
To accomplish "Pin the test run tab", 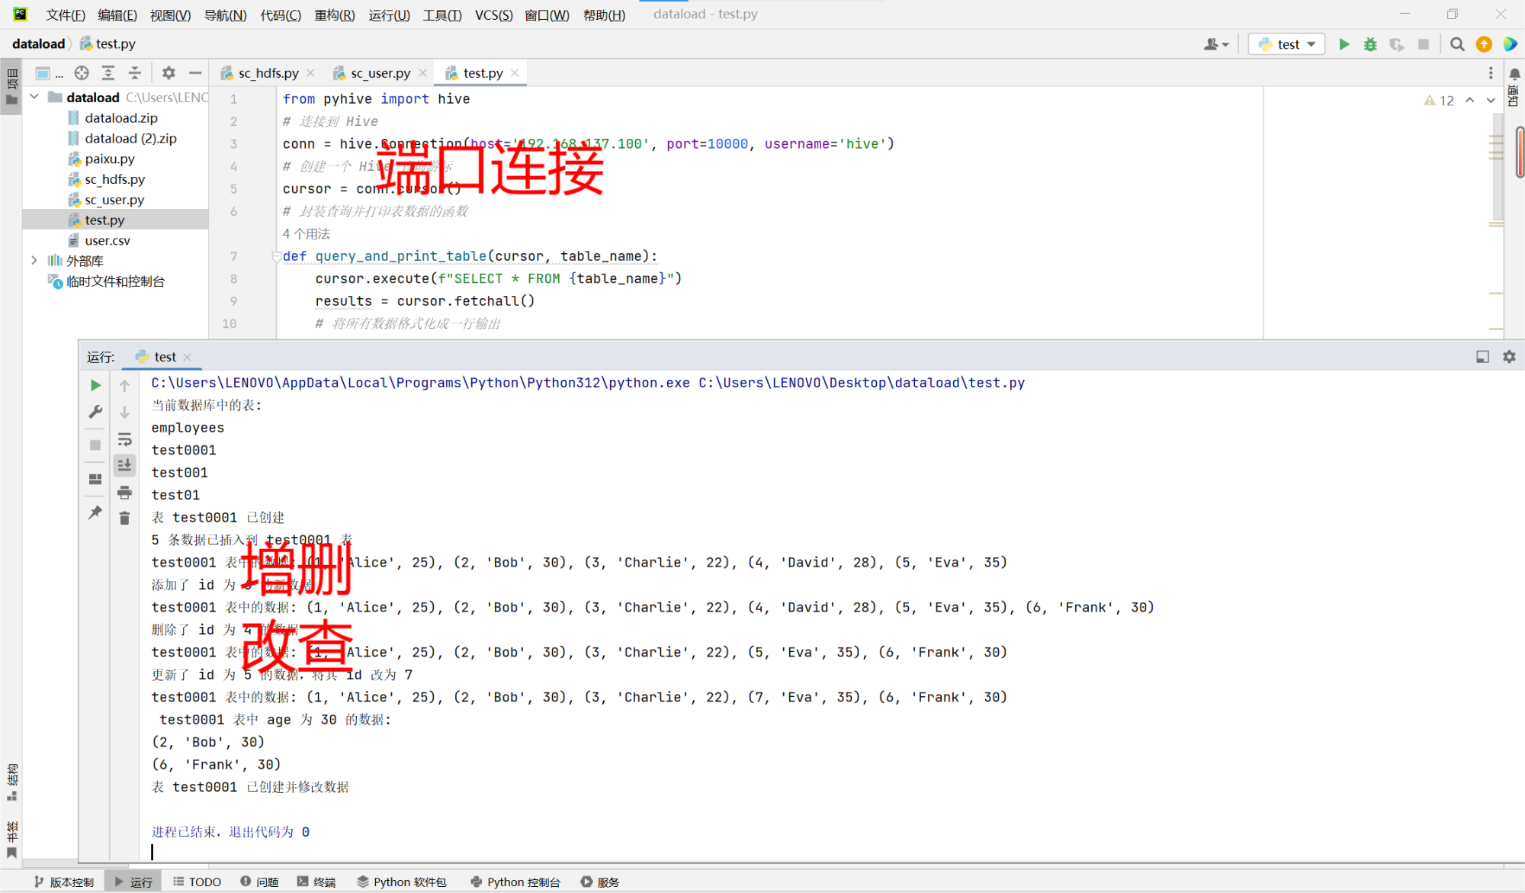I will tap(95, 512).
